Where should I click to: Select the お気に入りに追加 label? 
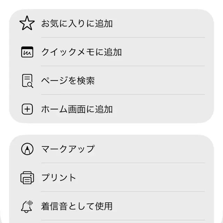coord(77,24)
